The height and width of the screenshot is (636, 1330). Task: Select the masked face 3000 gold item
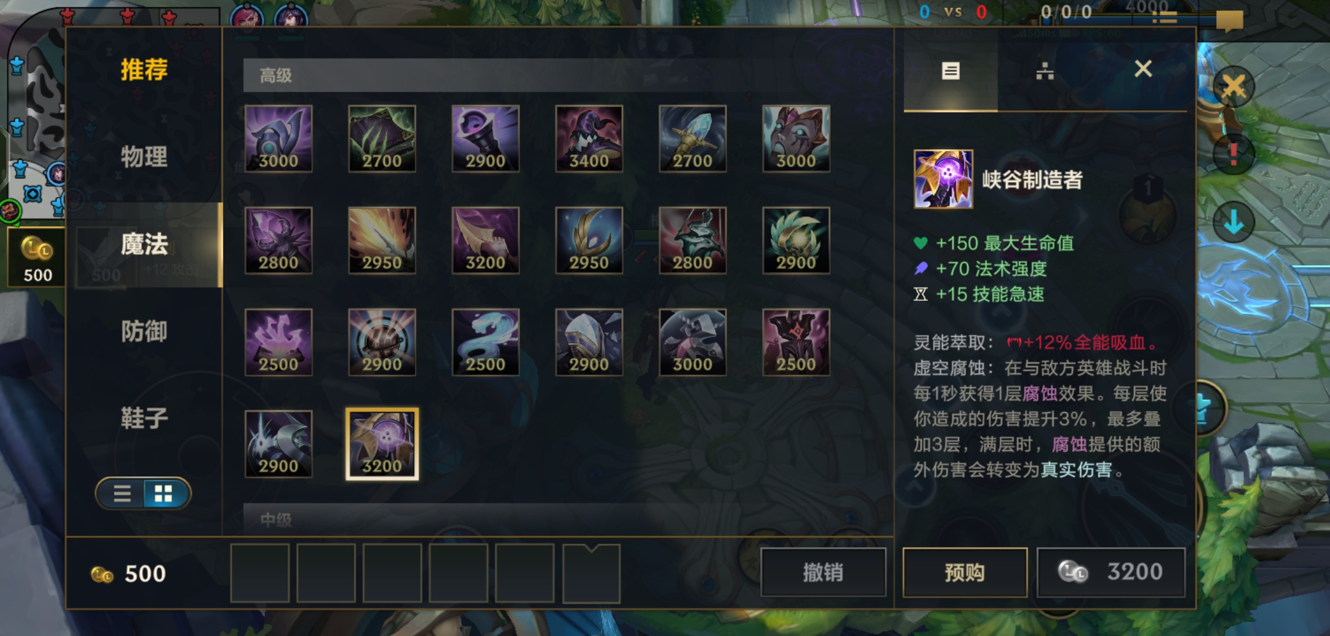[796, 139]
